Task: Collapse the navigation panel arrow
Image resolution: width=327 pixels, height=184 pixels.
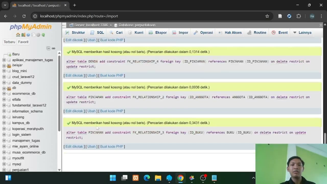Action: pyautogui.click(x=64, y=25)
